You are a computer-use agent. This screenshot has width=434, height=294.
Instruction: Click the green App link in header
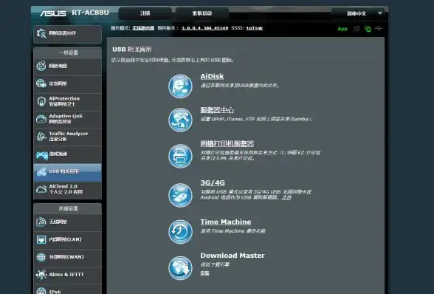coord(342,29)
